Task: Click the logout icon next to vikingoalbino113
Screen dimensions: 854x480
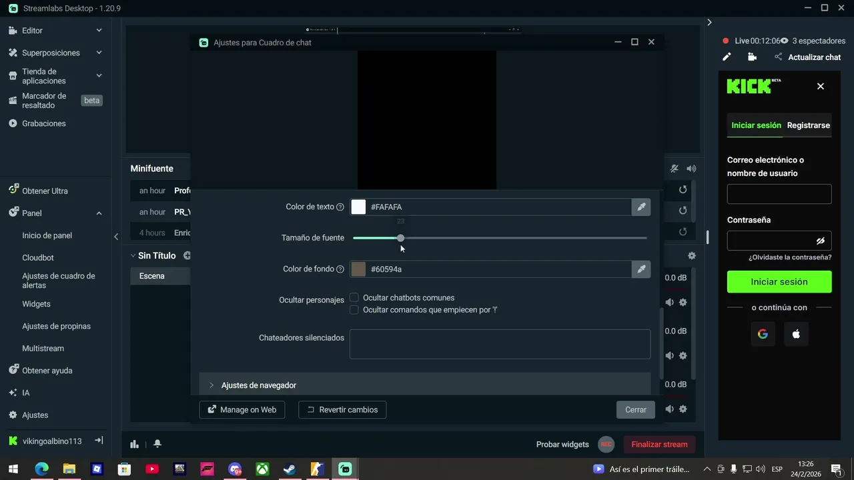Action: (99, 441)
